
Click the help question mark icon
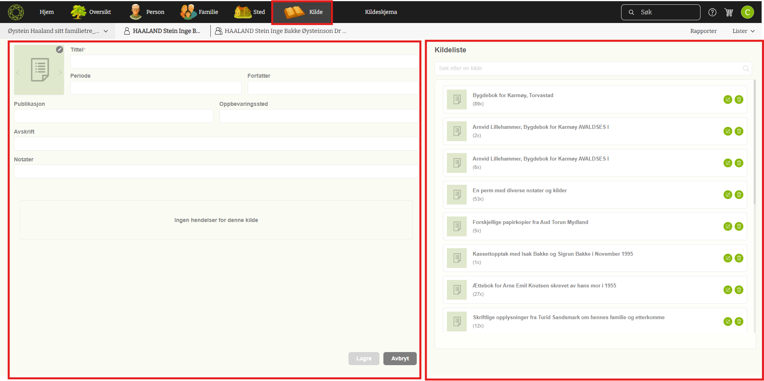click(x=712, y=12)
